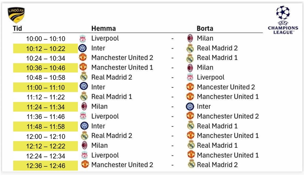This screenshot has width=308, height=178.
Task: Click 'Real Madrid 1' home team at 11:12
Action: [111, 97]
